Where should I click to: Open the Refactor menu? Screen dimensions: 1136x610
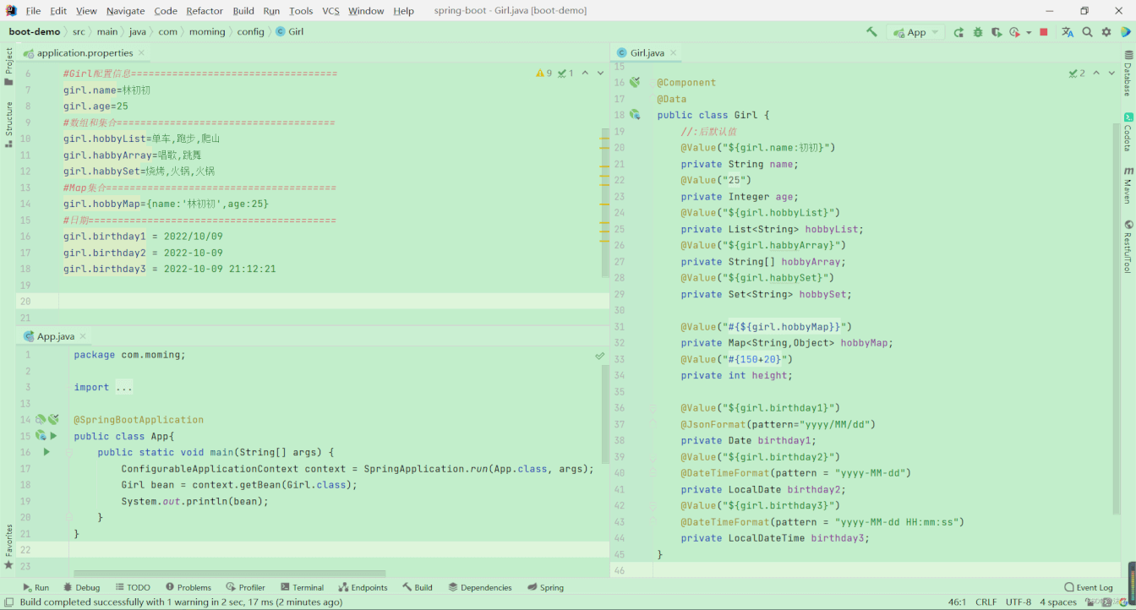205,11
